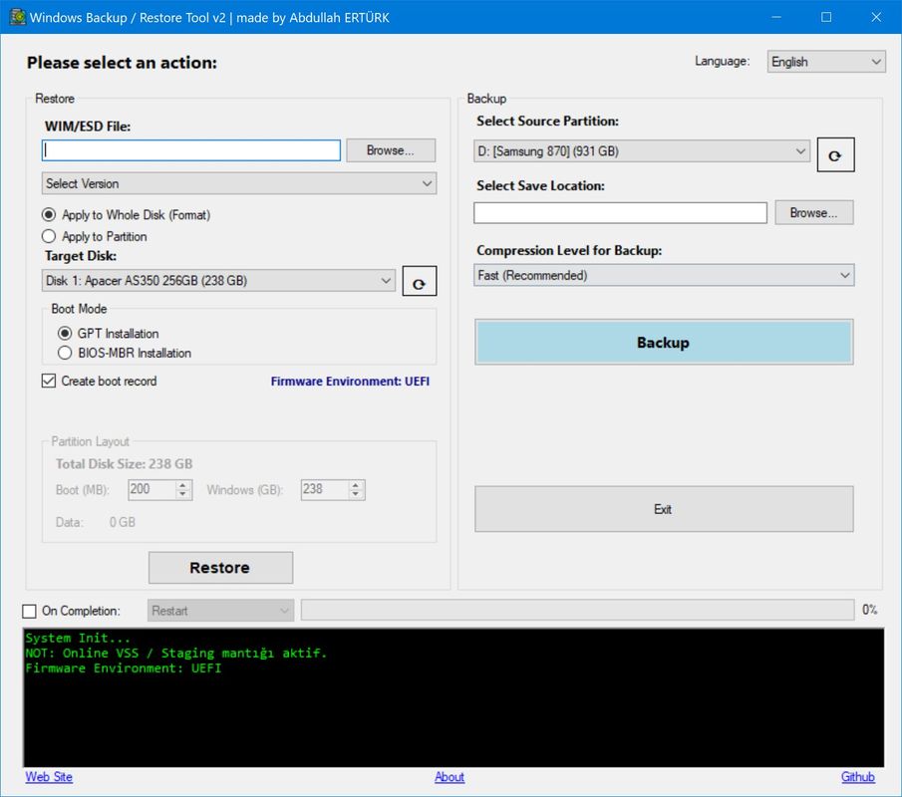Enable the On Completion option
This screenshot has height=797, width=902.
click(28, 610)
